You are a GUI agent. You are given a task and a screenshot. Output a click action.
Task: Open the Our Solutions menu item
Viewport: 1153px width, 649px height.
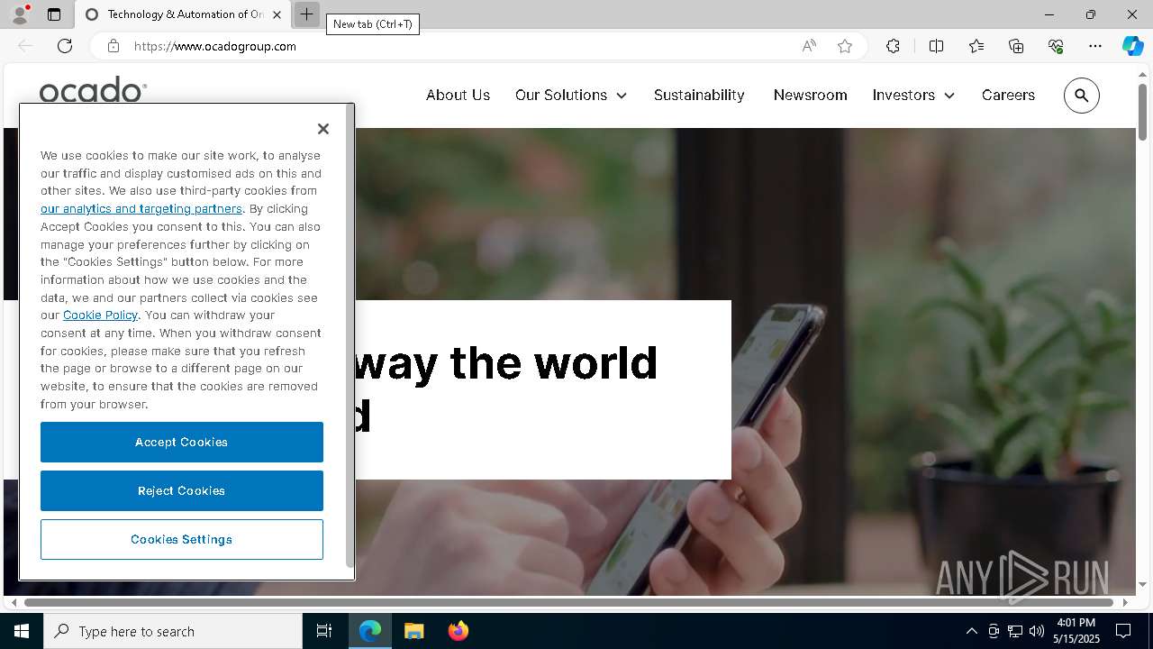(x=561, y=95)
